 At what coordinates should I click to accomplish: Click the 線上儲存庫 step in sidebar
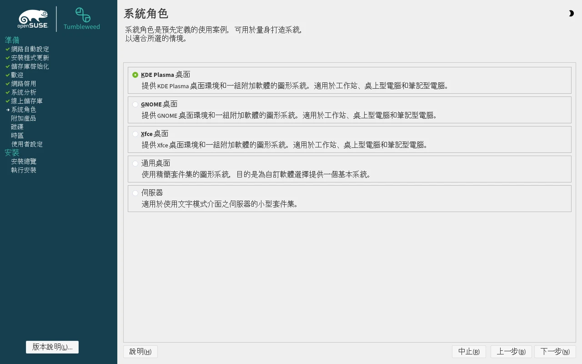(x=27, y=101)
